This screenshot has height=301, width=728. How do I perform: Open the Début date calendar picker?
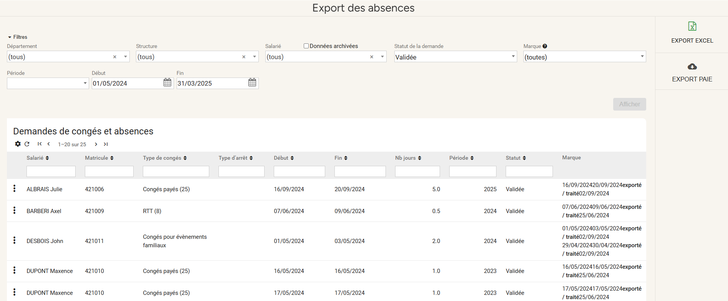click(x=167, y=83)
